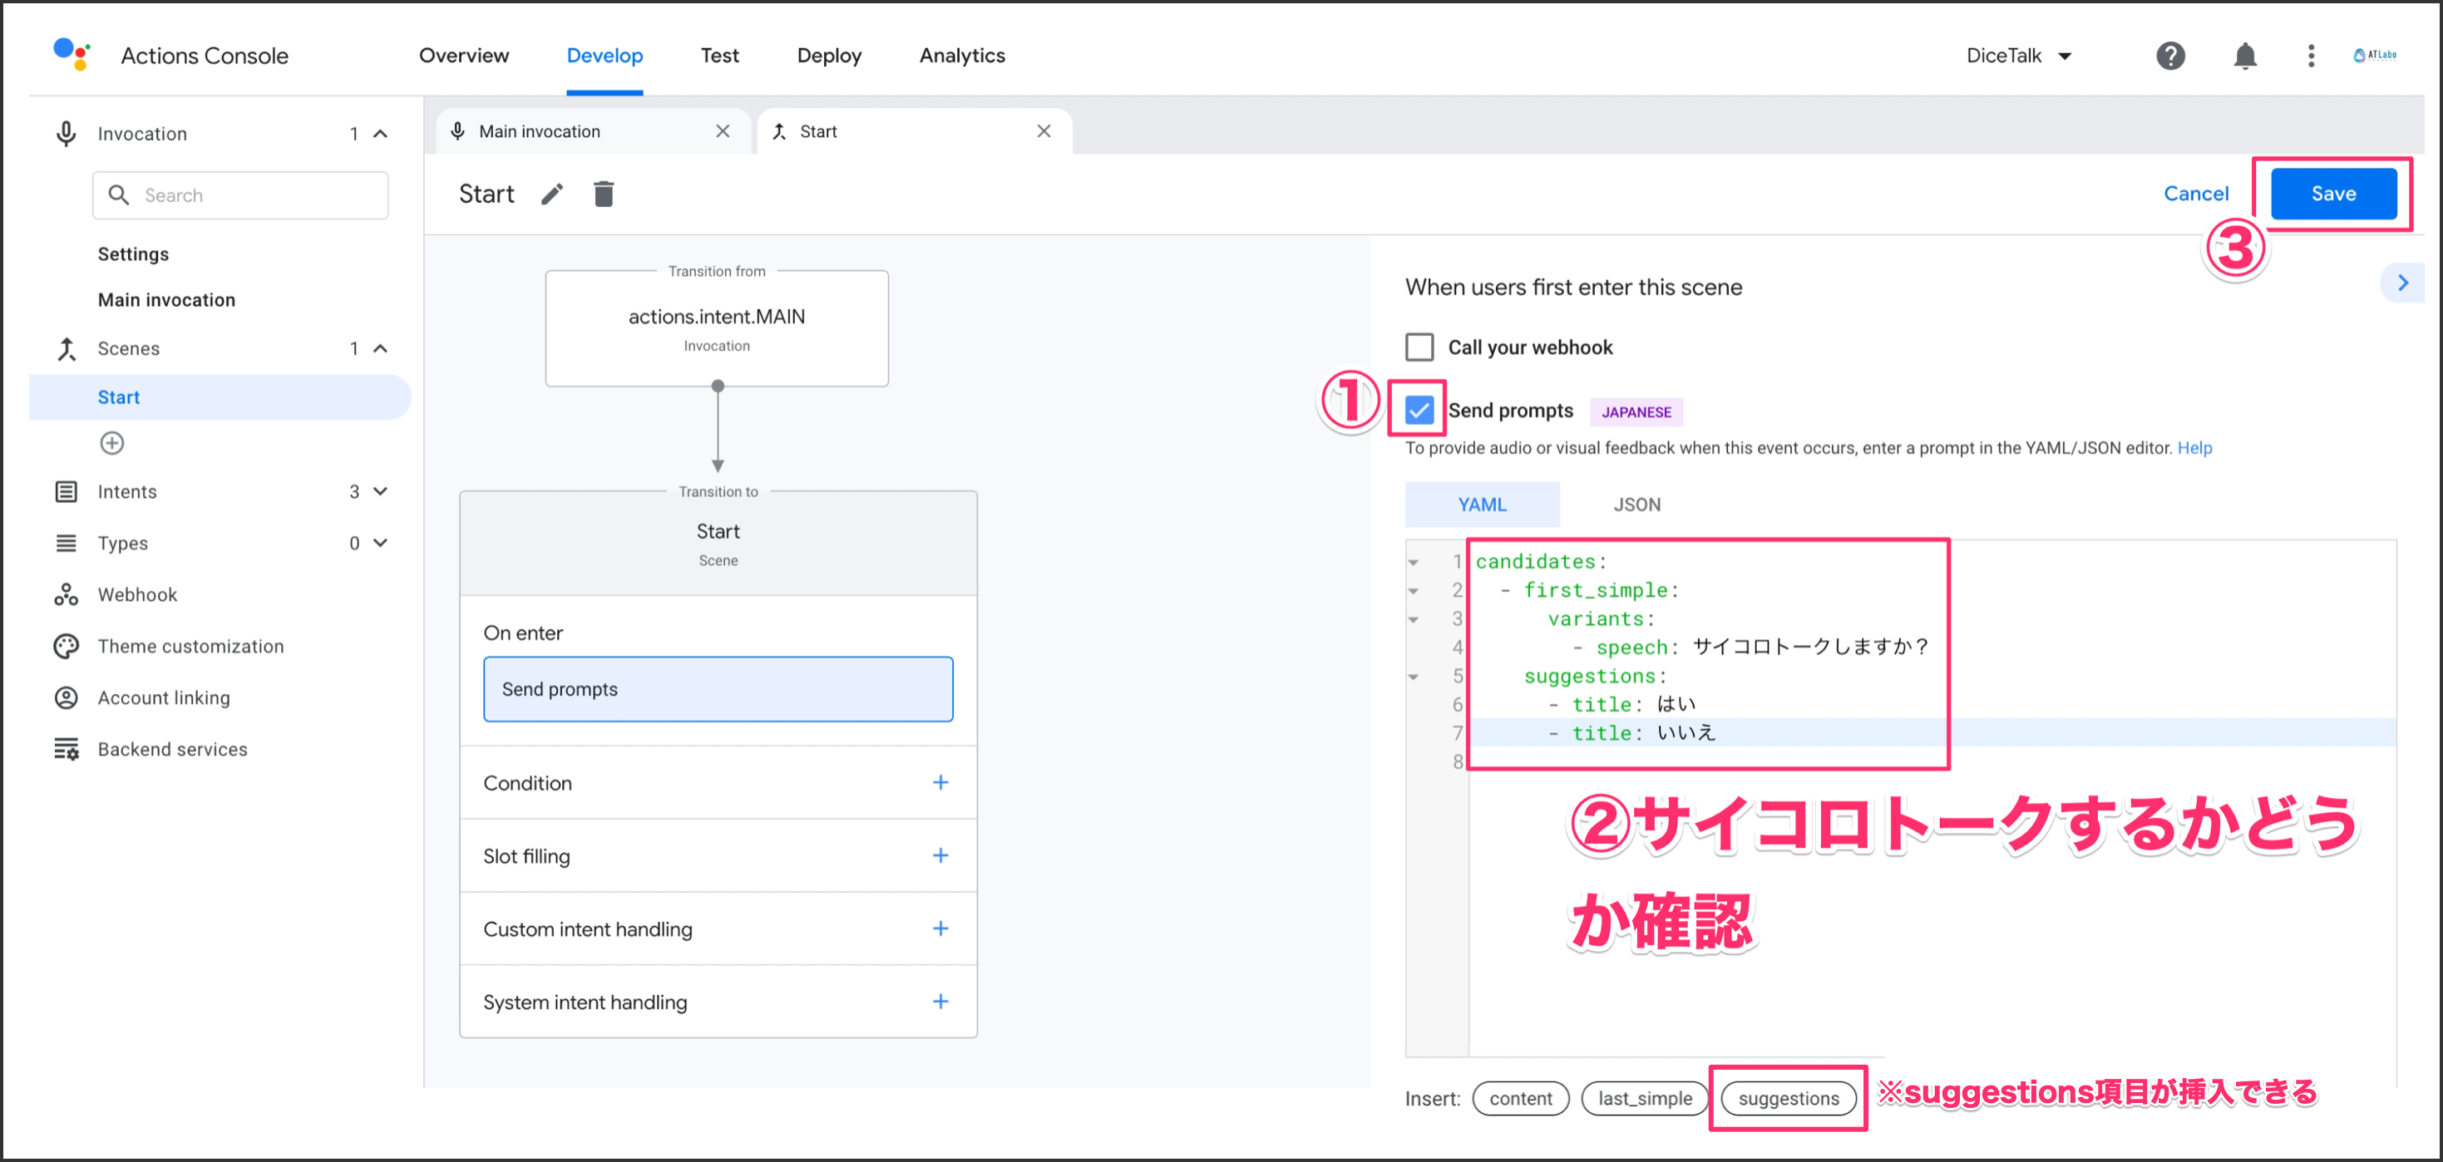Fold YAML line 2 first_simple
Screen dimensions: 2443x1162
[1413, 590]
